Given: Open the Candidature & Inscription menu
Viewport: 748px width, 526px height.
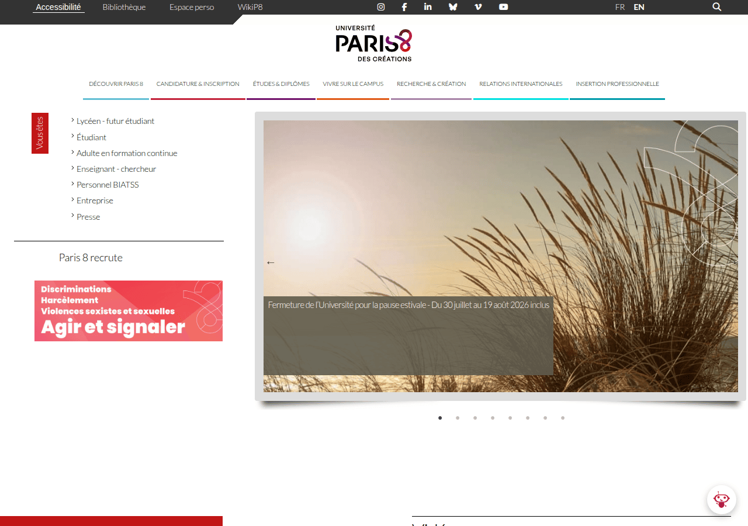Looking at the screenshot, I should 198,84.
